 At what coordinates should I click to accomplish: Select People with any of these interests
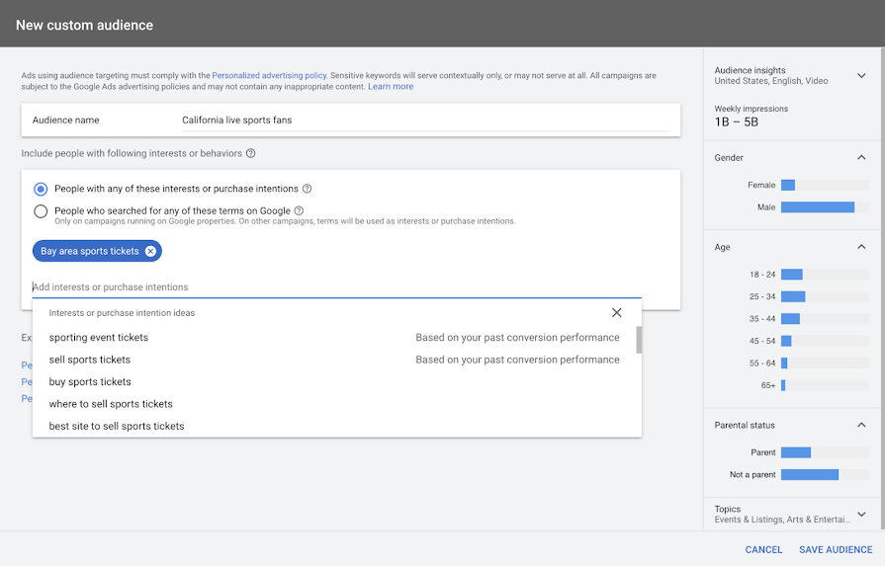(x=41, y=189)
